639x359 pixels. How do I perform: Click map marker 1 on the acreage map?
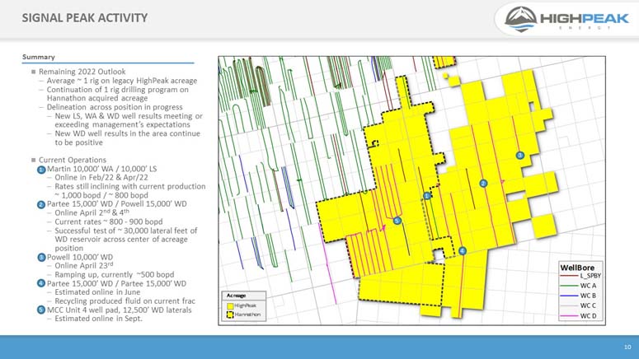[x=426, y=196]
